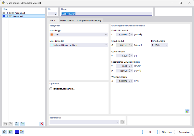194x136 pixels.
Task: Select C30/37 reduziert in the list
Action: point(23,13)
